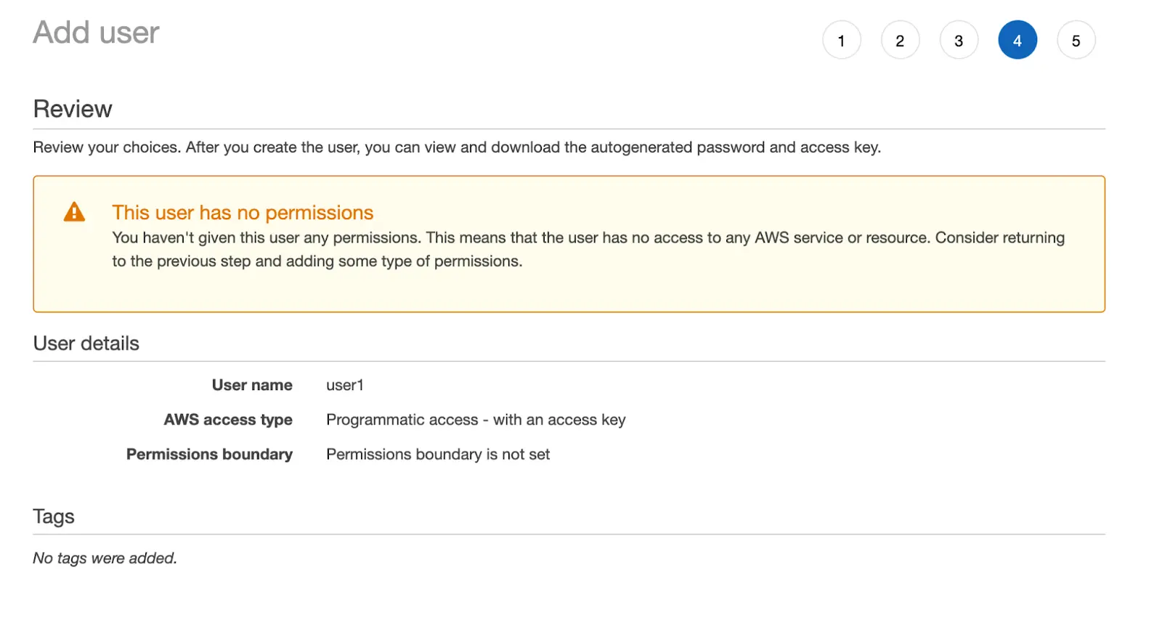Click the orange warning triangle icon
Viewport: 1162px width, 621px height.
point(74,212)
